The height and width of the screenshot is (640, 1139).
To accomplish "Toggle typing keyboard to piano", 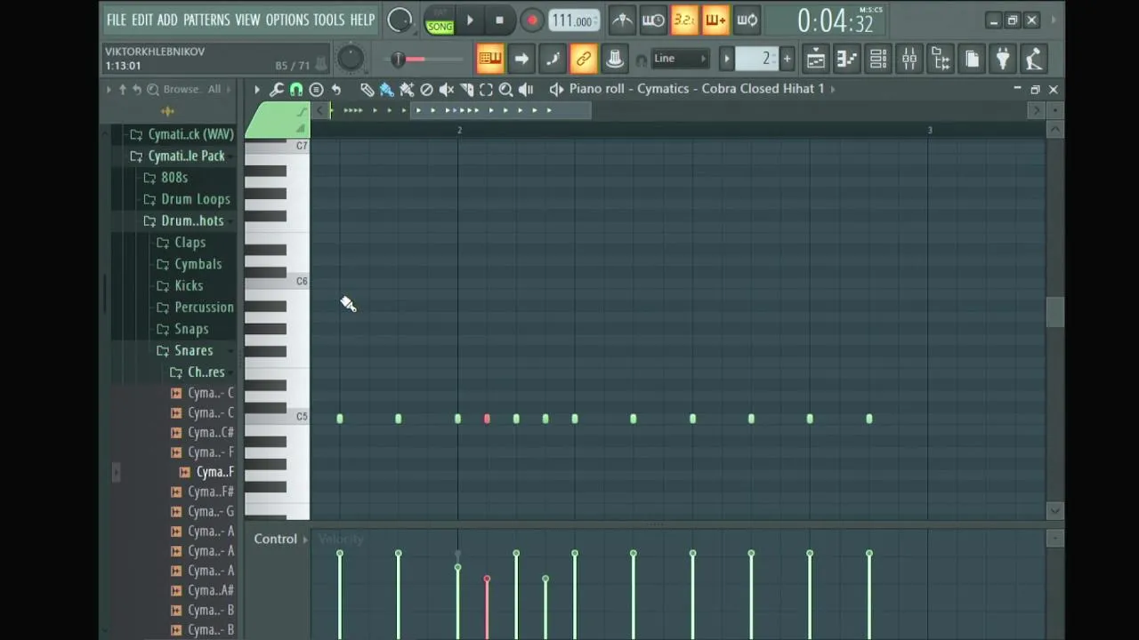I will [490, 60].
